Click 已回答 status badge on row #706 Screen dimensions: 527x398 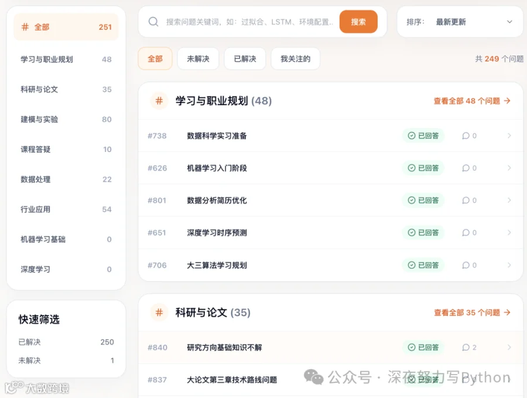423,265
